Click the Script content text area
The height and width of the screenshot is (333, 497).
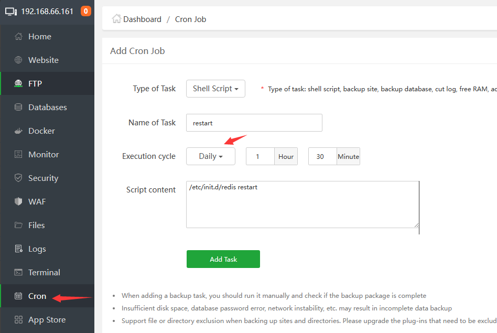(x=302, y=205)
